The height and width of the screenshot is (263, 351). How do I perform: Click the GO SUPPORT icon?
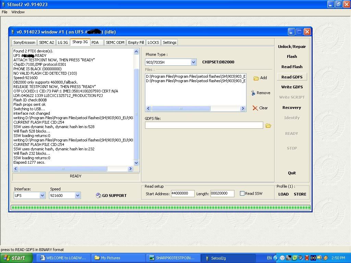pyautogui.click(x=98, y=196)
